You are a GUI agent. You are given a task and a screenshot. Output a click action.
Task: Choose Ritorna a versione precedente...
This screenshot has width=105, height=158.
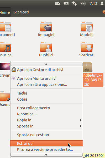pyautogui.click(x=46, y=150)
